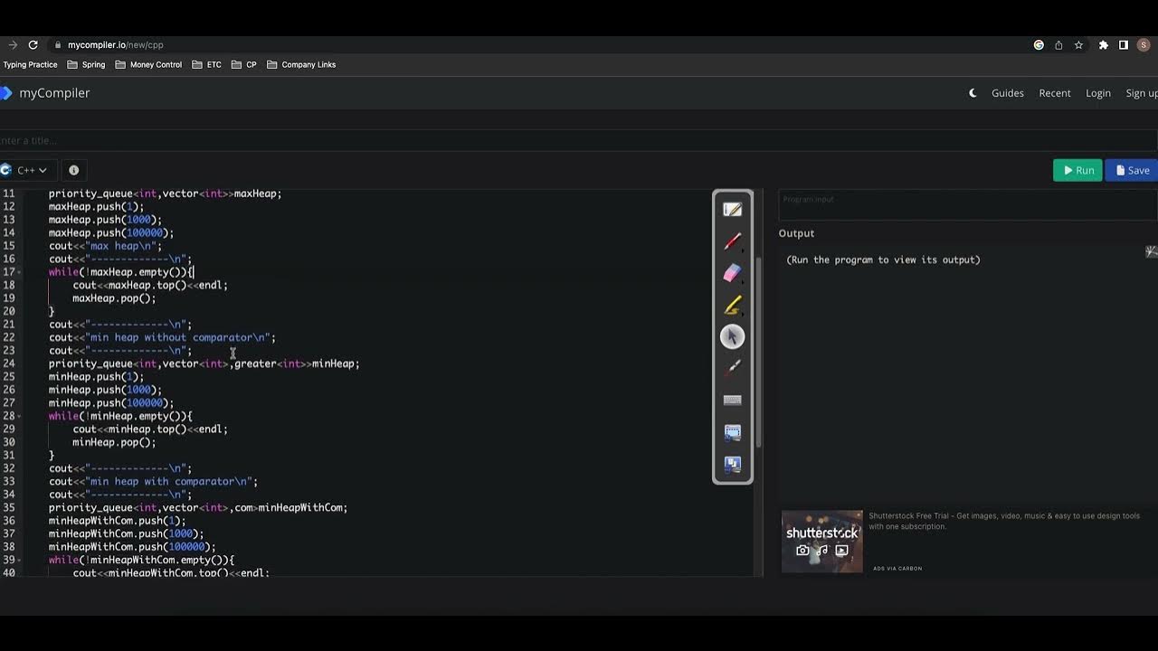
Task: Run the program
Action: (x=1077, y=170)
